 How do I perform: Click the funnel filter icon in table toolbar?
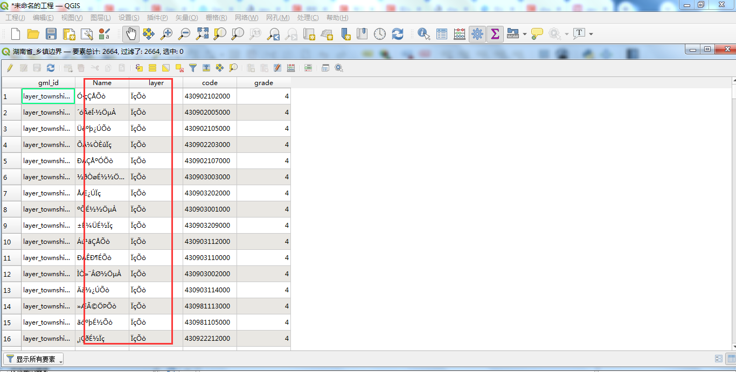coord(192,68)
